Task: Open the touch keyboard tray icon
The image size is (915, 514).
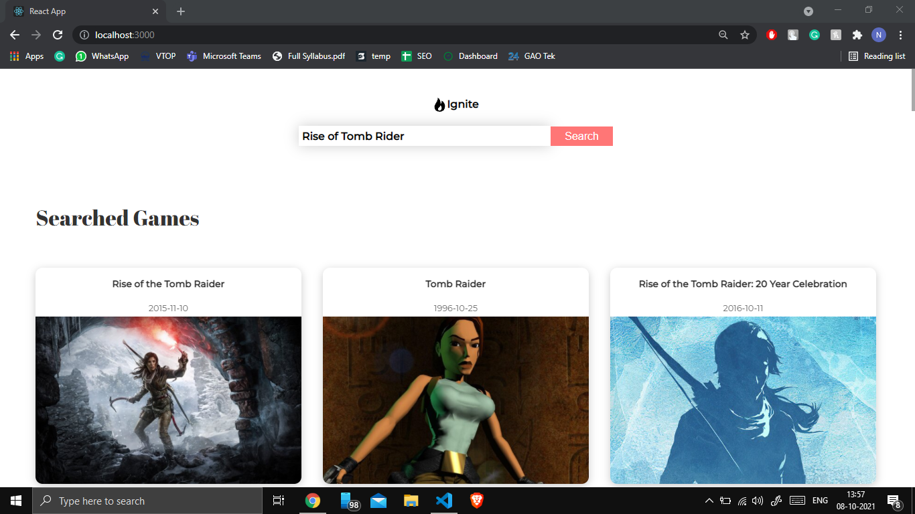Action: pyautogui.click(x=797, y=501)
